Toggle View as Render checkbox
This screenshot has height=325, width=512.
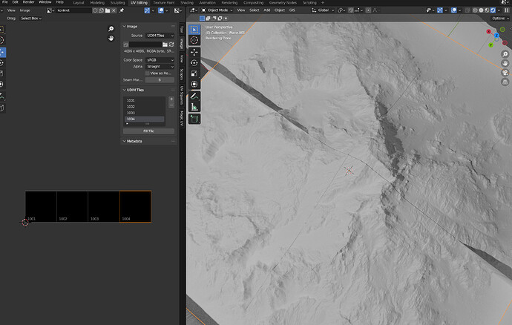click(147, 73)
